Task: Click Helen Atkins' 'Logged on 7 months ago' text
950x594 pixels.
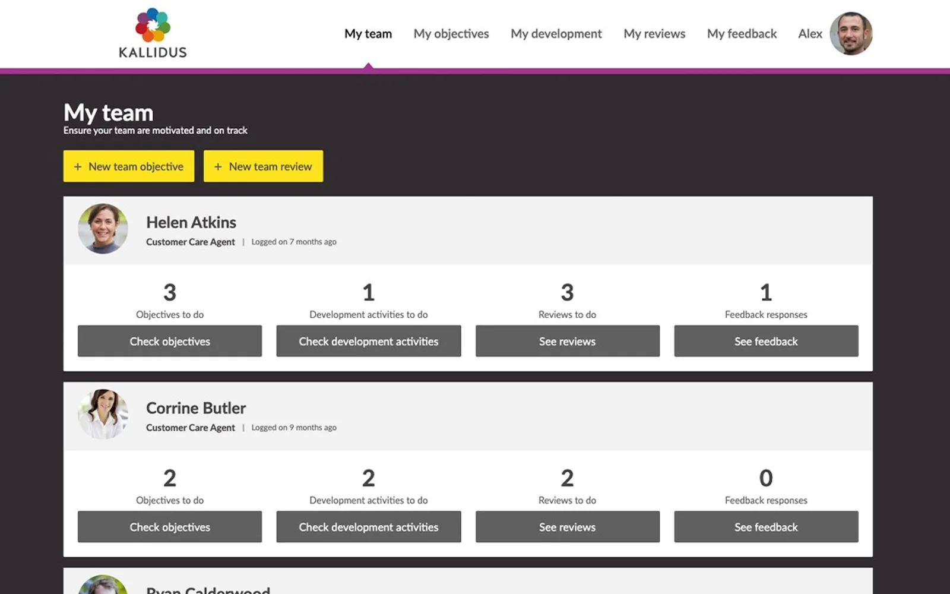Action: [294, 242]
